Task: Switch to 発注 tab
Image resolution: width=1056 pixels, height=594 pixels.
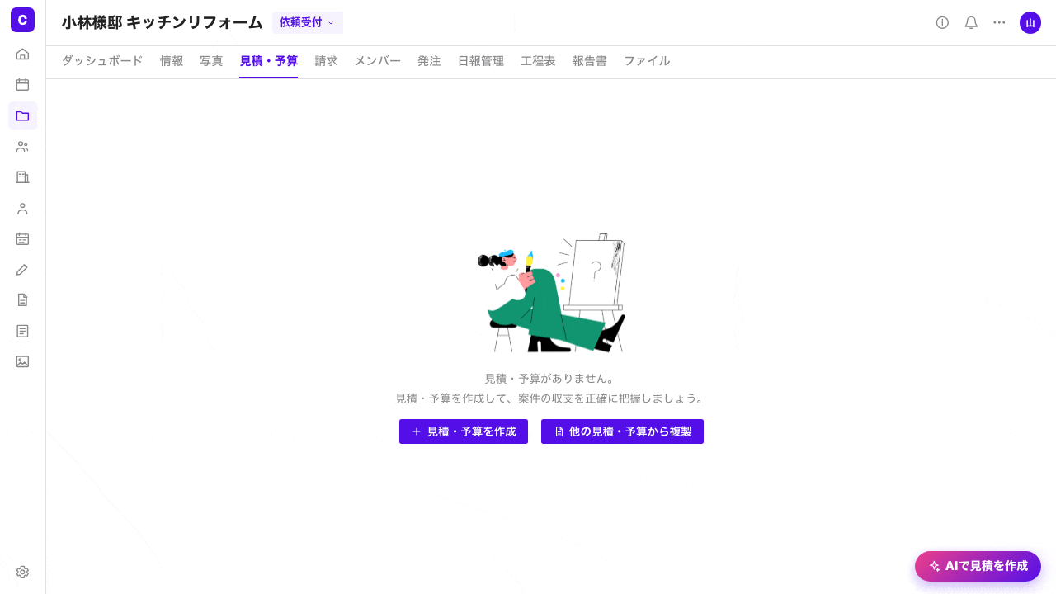Action: tap(429, 61)
